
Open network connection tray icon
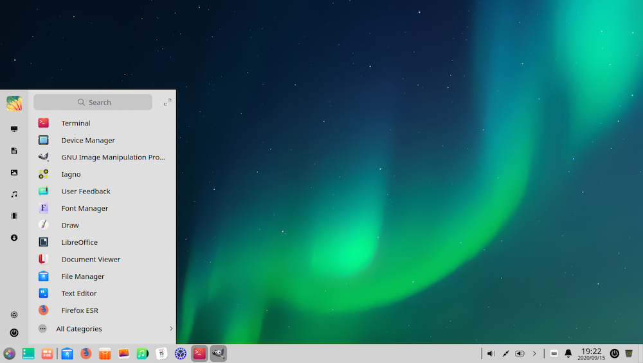pos(505,353)
